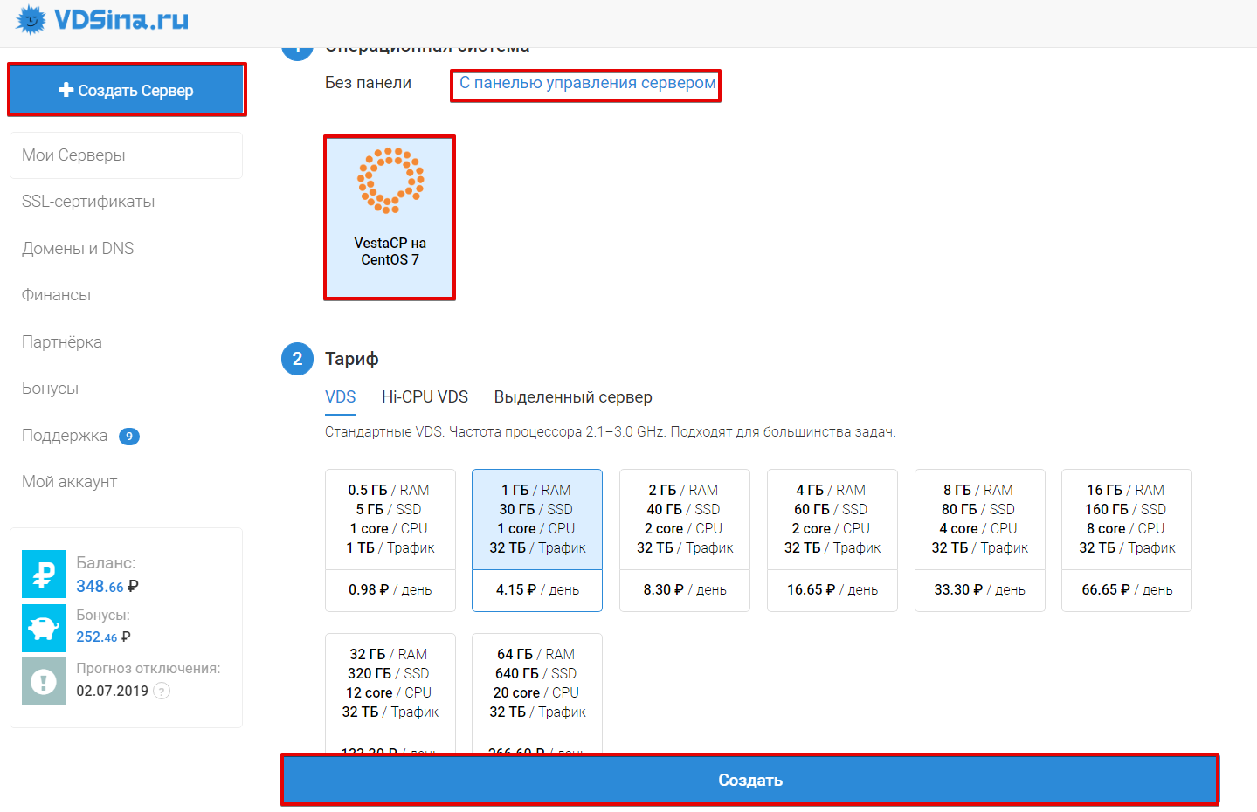Click the balance amount 348.66 ₽
The width and height of the screenshot is (1257, 812).
pyautogui.click(x=107, y=587)
